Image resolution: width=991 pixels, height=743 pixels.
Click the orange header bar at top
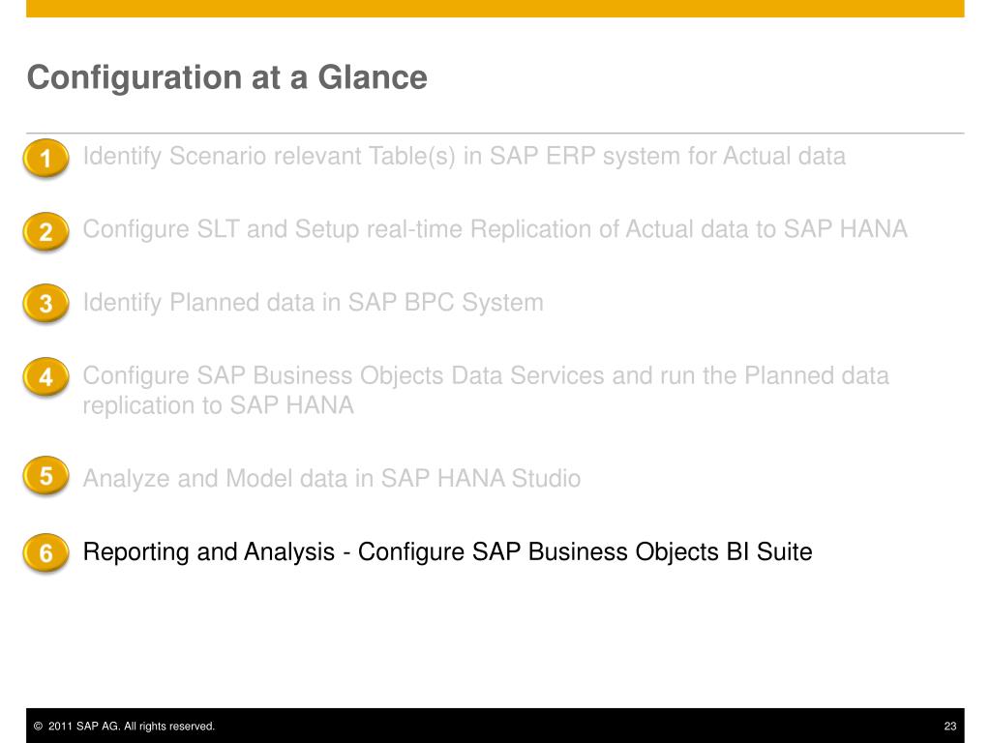pos(495,9)
